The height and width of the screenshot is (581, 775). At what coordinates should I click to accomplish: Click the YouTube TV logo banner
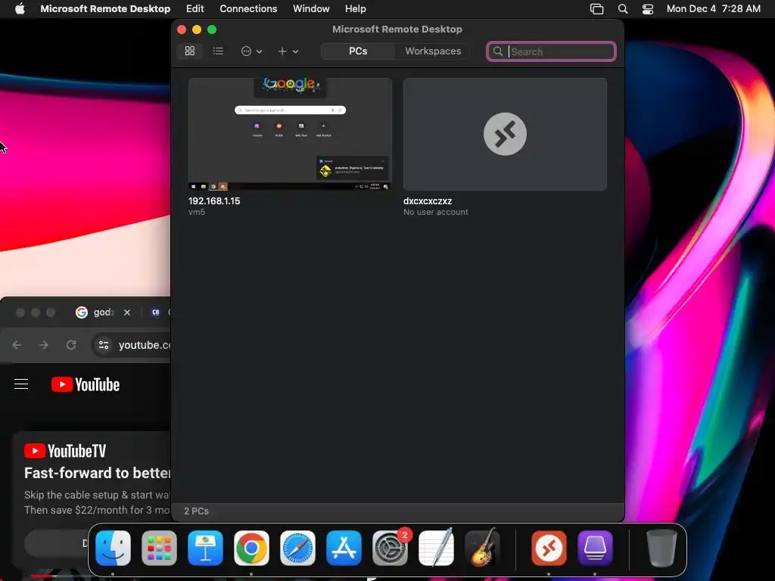tap(65, 451)
